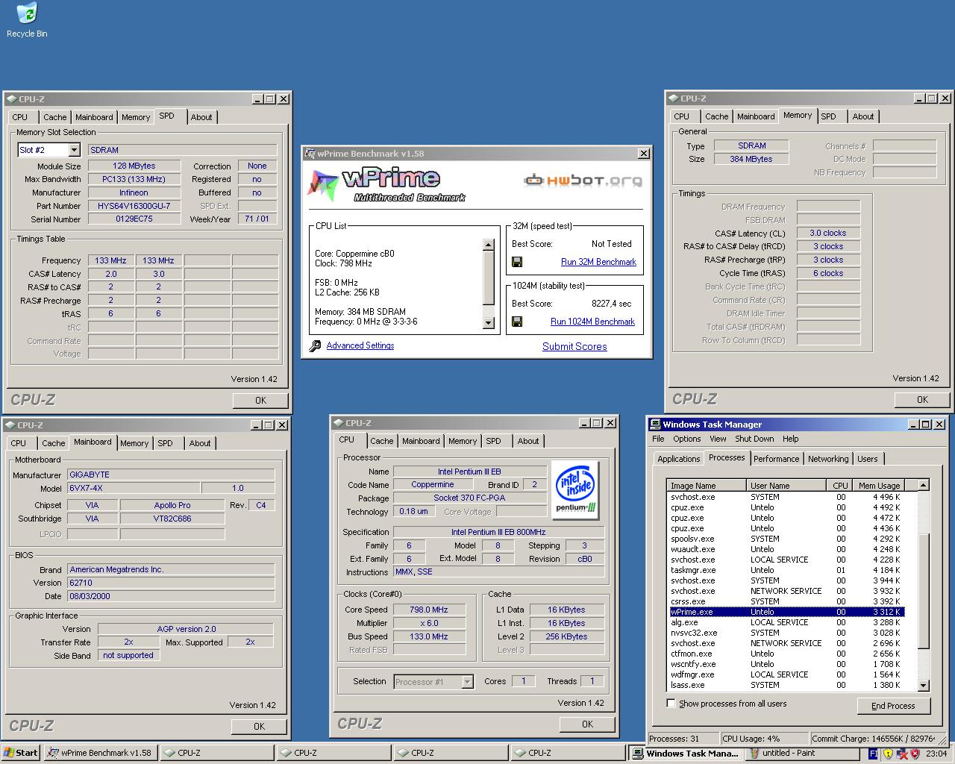The image size is (955, 764).
Task: Click the Start button
Action: pos(21,753)
